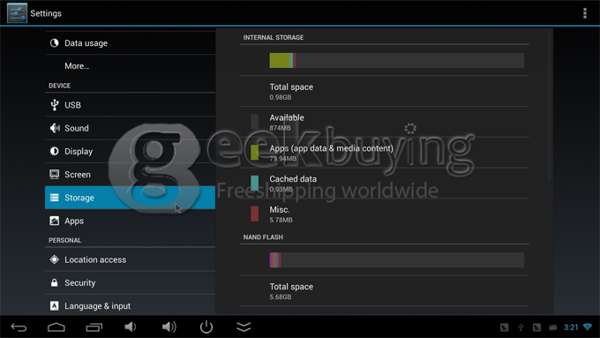Viewport: 600px width, 338px height.
Task: Click the Data usage pie icon
Action: (x=55, y=43)
